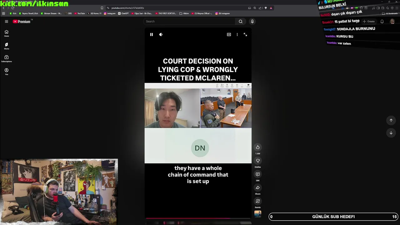Open the YouTube hamburger guide menu
Screen dimensions: 400x225
(6, 22)
